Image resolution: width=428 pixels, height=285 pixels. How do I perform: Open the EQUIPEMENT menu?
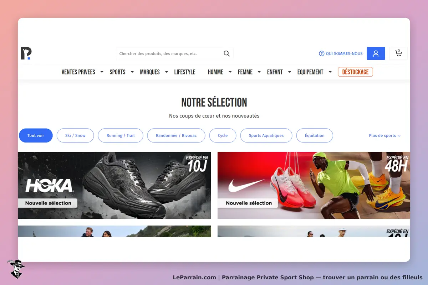pos(310,72)
